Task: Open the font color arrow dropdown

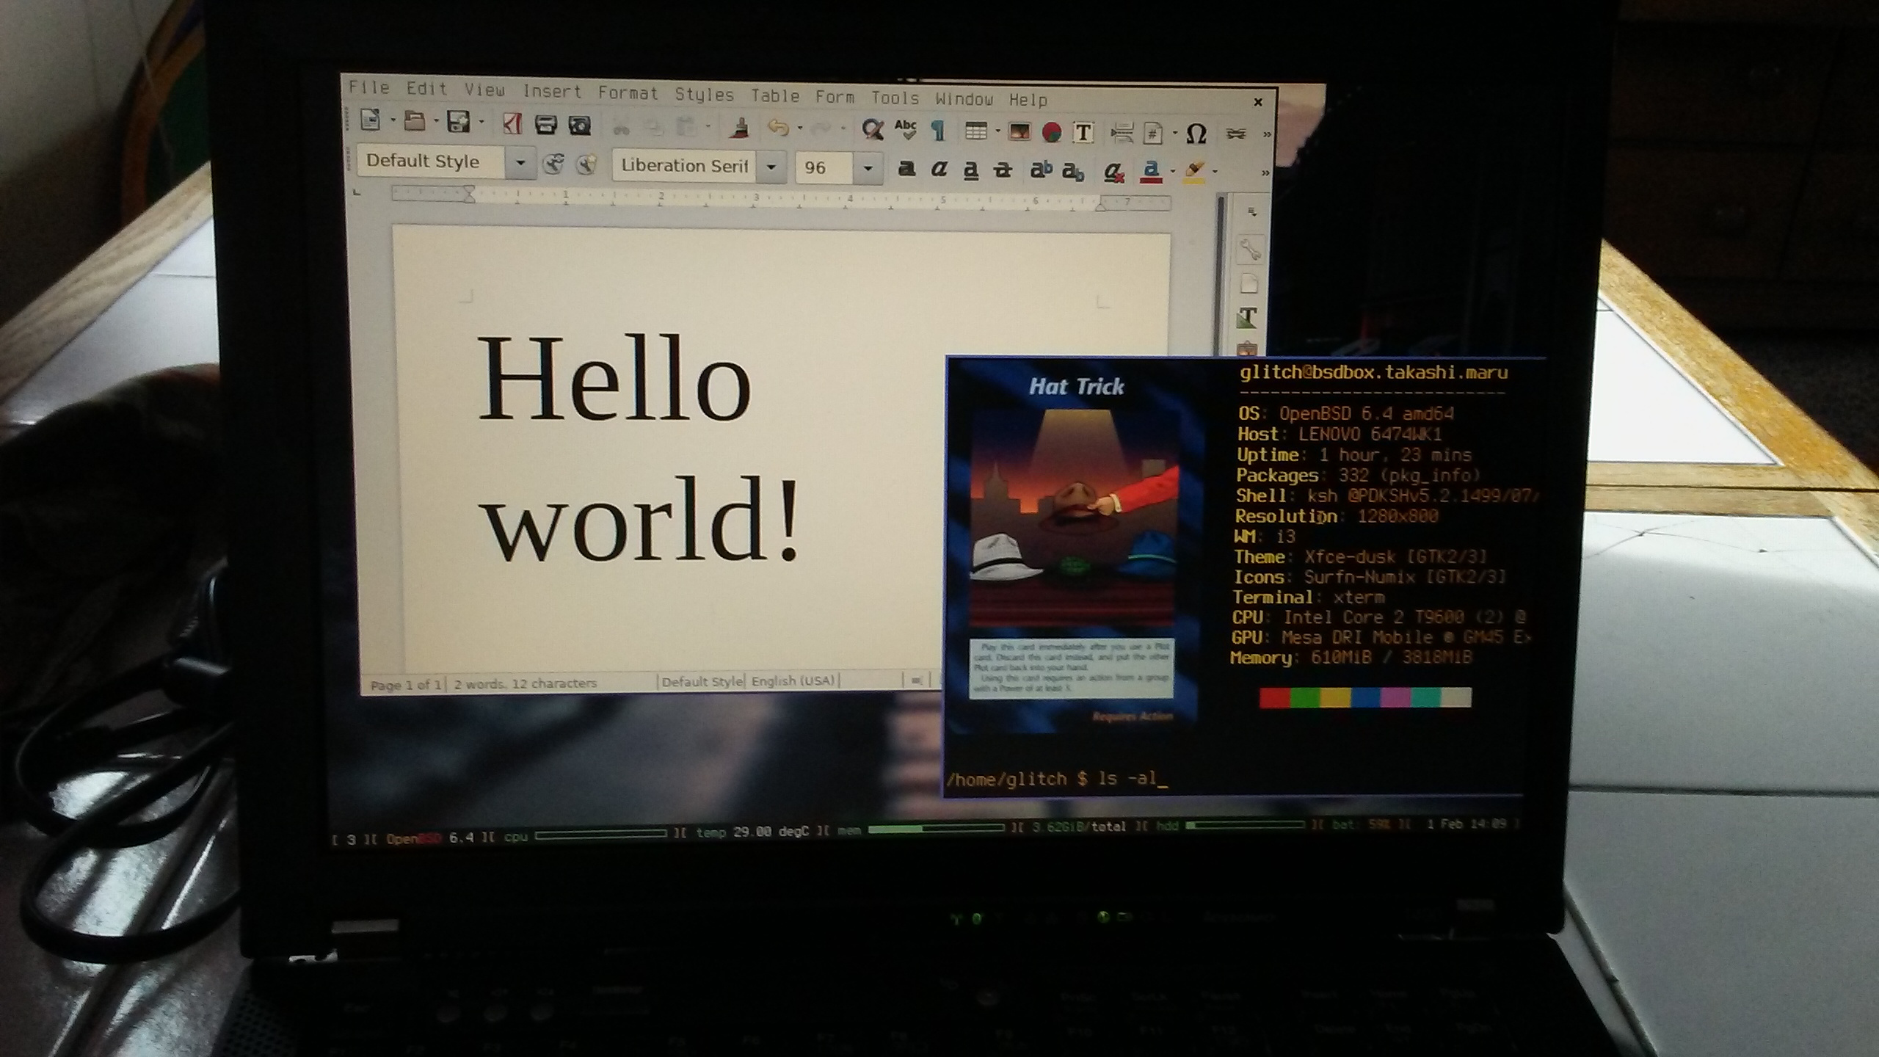Action: [x=1172, y=172]
